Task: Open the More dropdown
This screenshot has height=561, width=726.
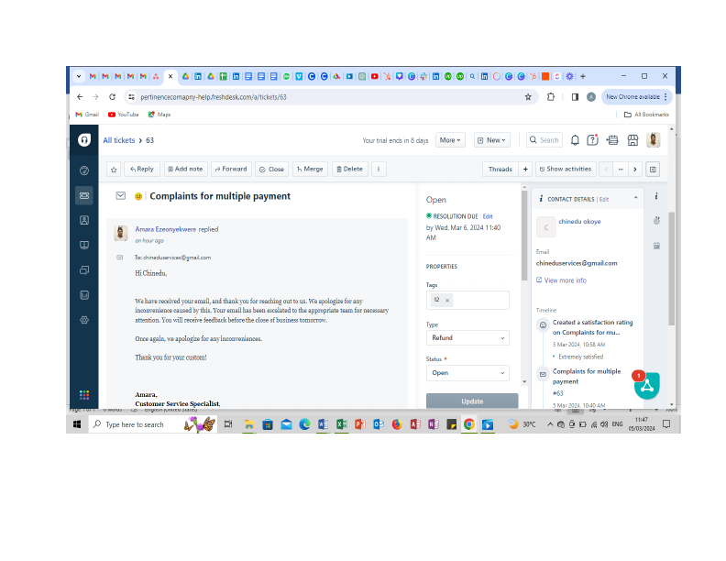Action: click(x=449, y=140)
